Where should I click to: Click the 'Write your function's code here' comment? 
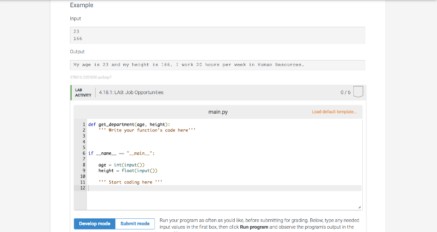coord(147,130)
